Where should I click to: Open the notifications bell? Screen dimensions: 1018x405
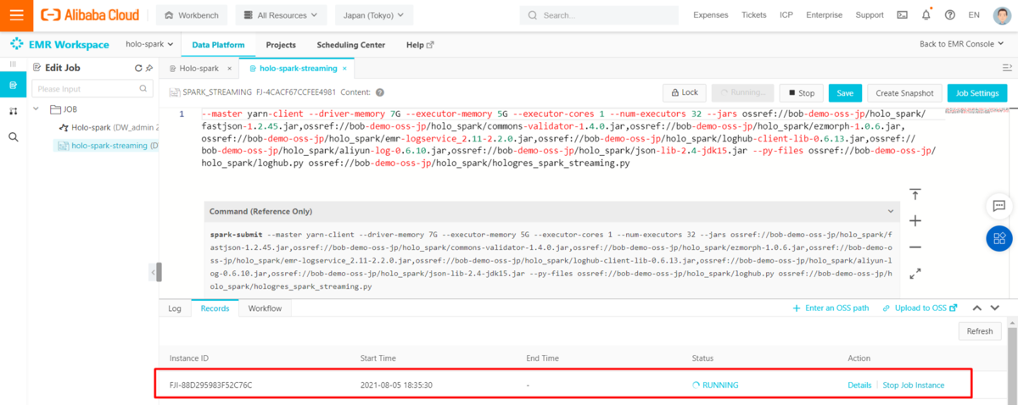pos(926,15)
